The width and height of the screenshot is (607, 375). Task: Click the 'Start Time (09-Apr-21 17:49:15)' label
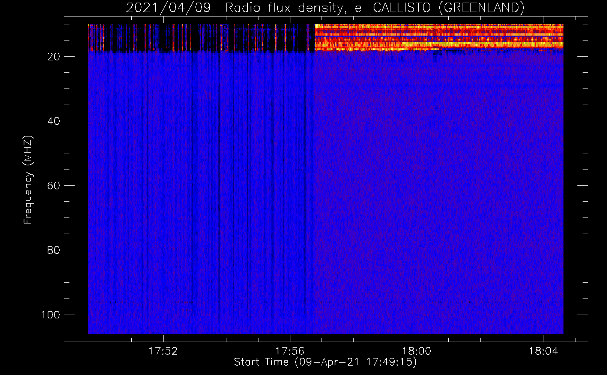pos(325,362)
